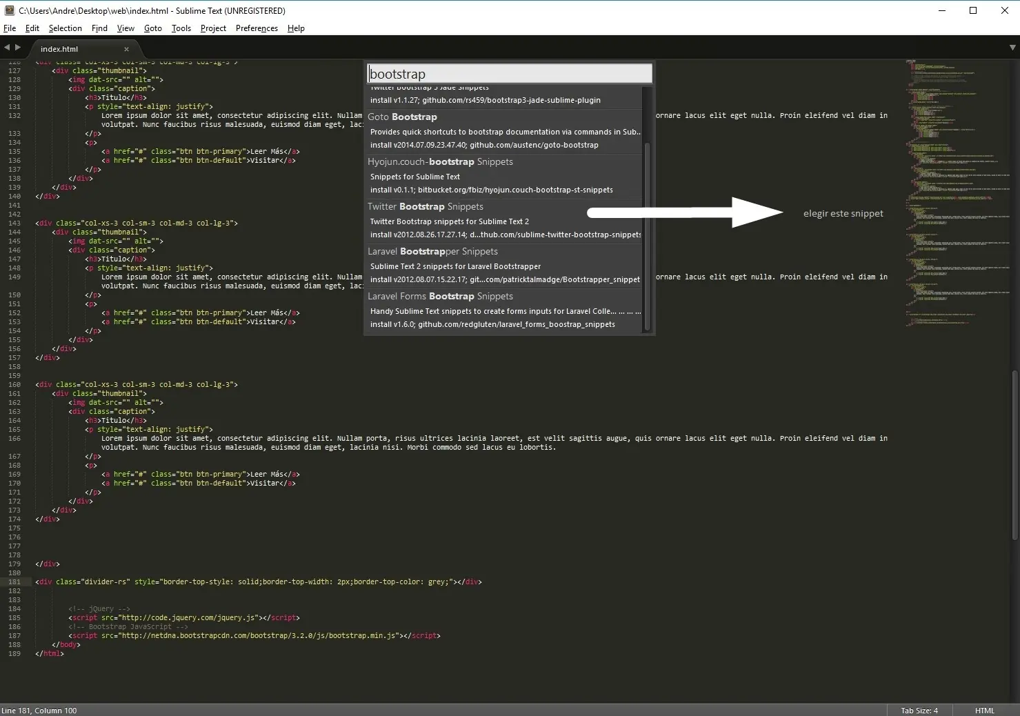Screen dimensions: 1020x716
Task: Minimize the Sublime Text window
Action: coord(942,10)
